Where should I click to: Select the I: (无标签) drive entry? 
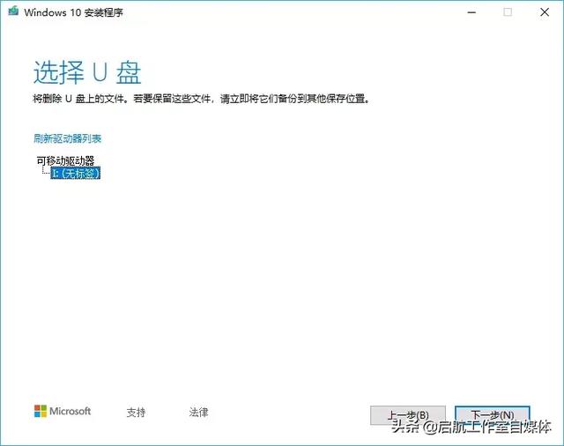75,173
